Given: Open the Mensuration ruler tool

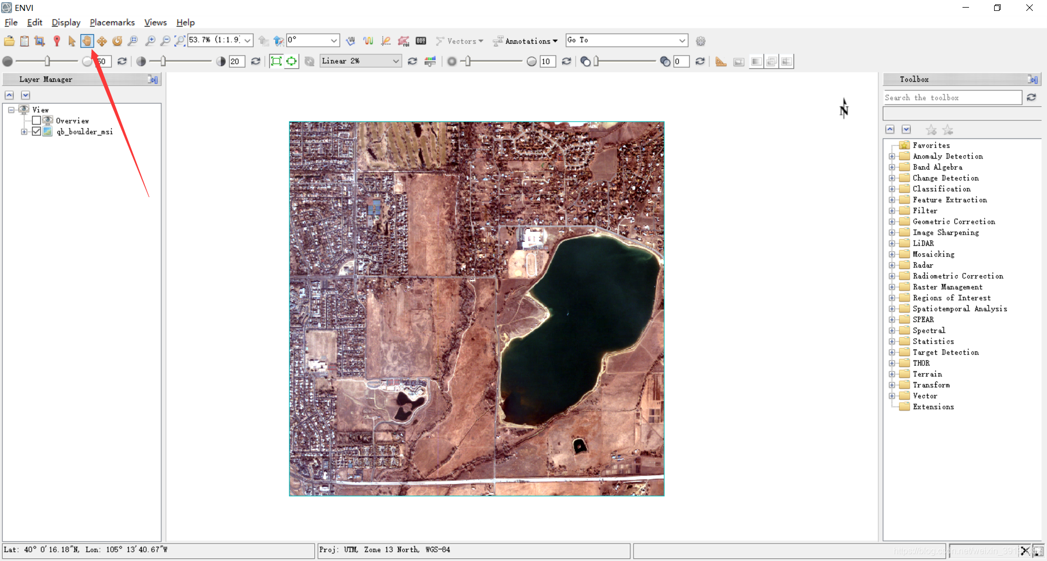Looking at the screenshot, I should [721, 61].
